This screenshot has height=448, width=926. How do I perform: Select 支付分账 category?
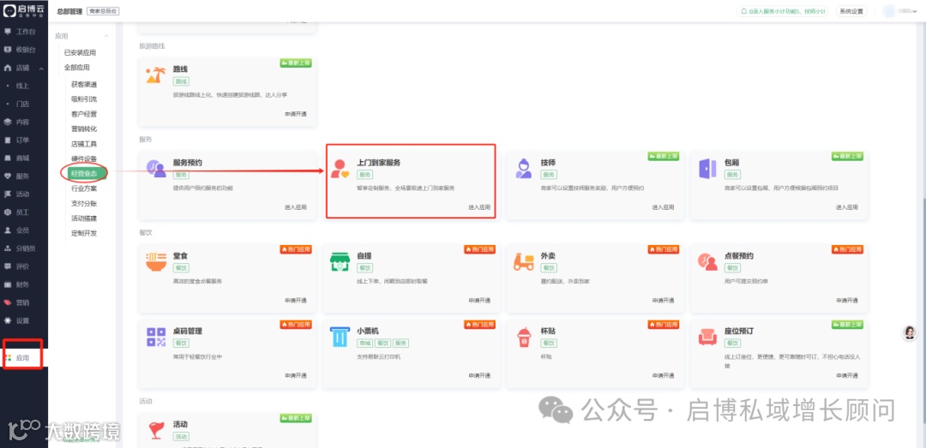[x=84, y=203]
